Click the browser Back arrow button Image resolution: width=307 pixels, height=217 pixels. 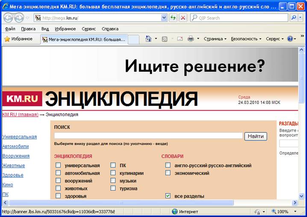8,18
